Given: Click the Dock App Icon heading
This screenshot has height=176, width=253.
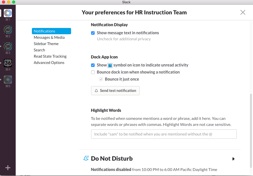Looking at the screenshot, I should tap(104, 57).
